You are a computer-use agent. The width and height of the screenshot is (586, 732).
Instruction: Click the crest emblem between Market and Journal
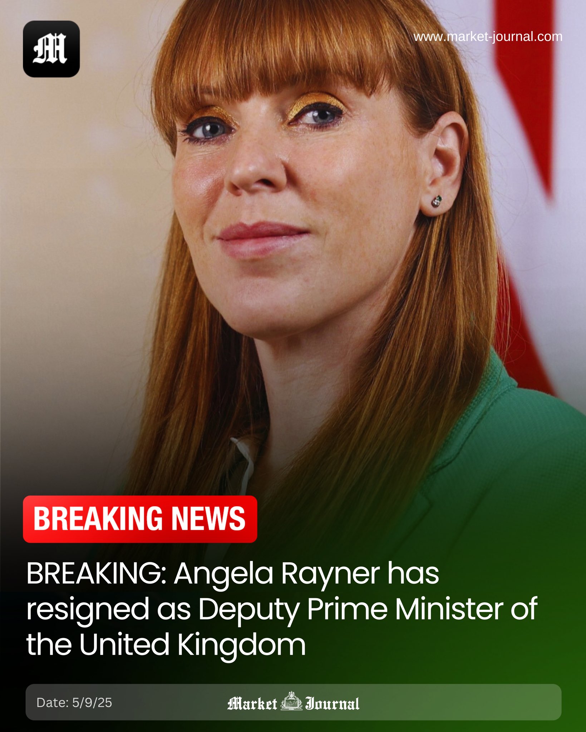click(x=291, y=701)
